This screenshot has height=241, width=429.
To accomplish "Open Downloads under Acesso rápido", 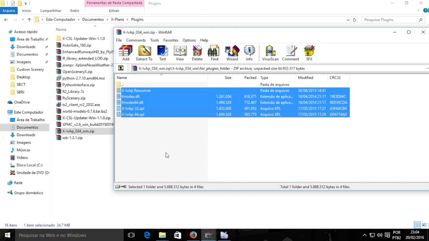I will 26,47.
